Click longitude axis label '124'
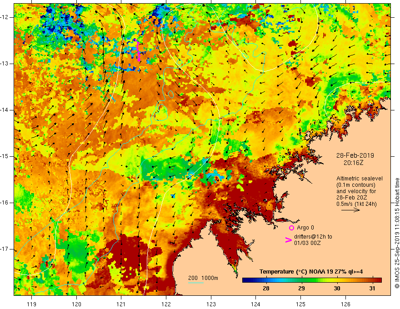 [256, 304]
